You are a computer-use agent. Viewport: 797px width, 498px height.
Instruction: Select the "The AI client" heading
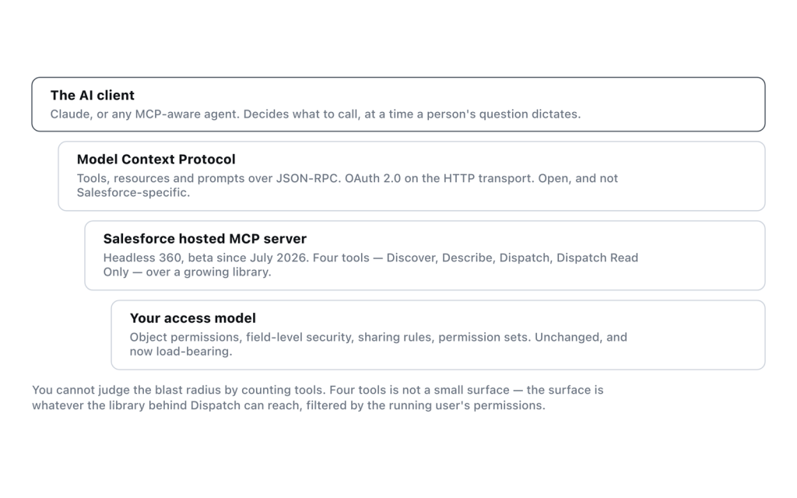(92, 95)
